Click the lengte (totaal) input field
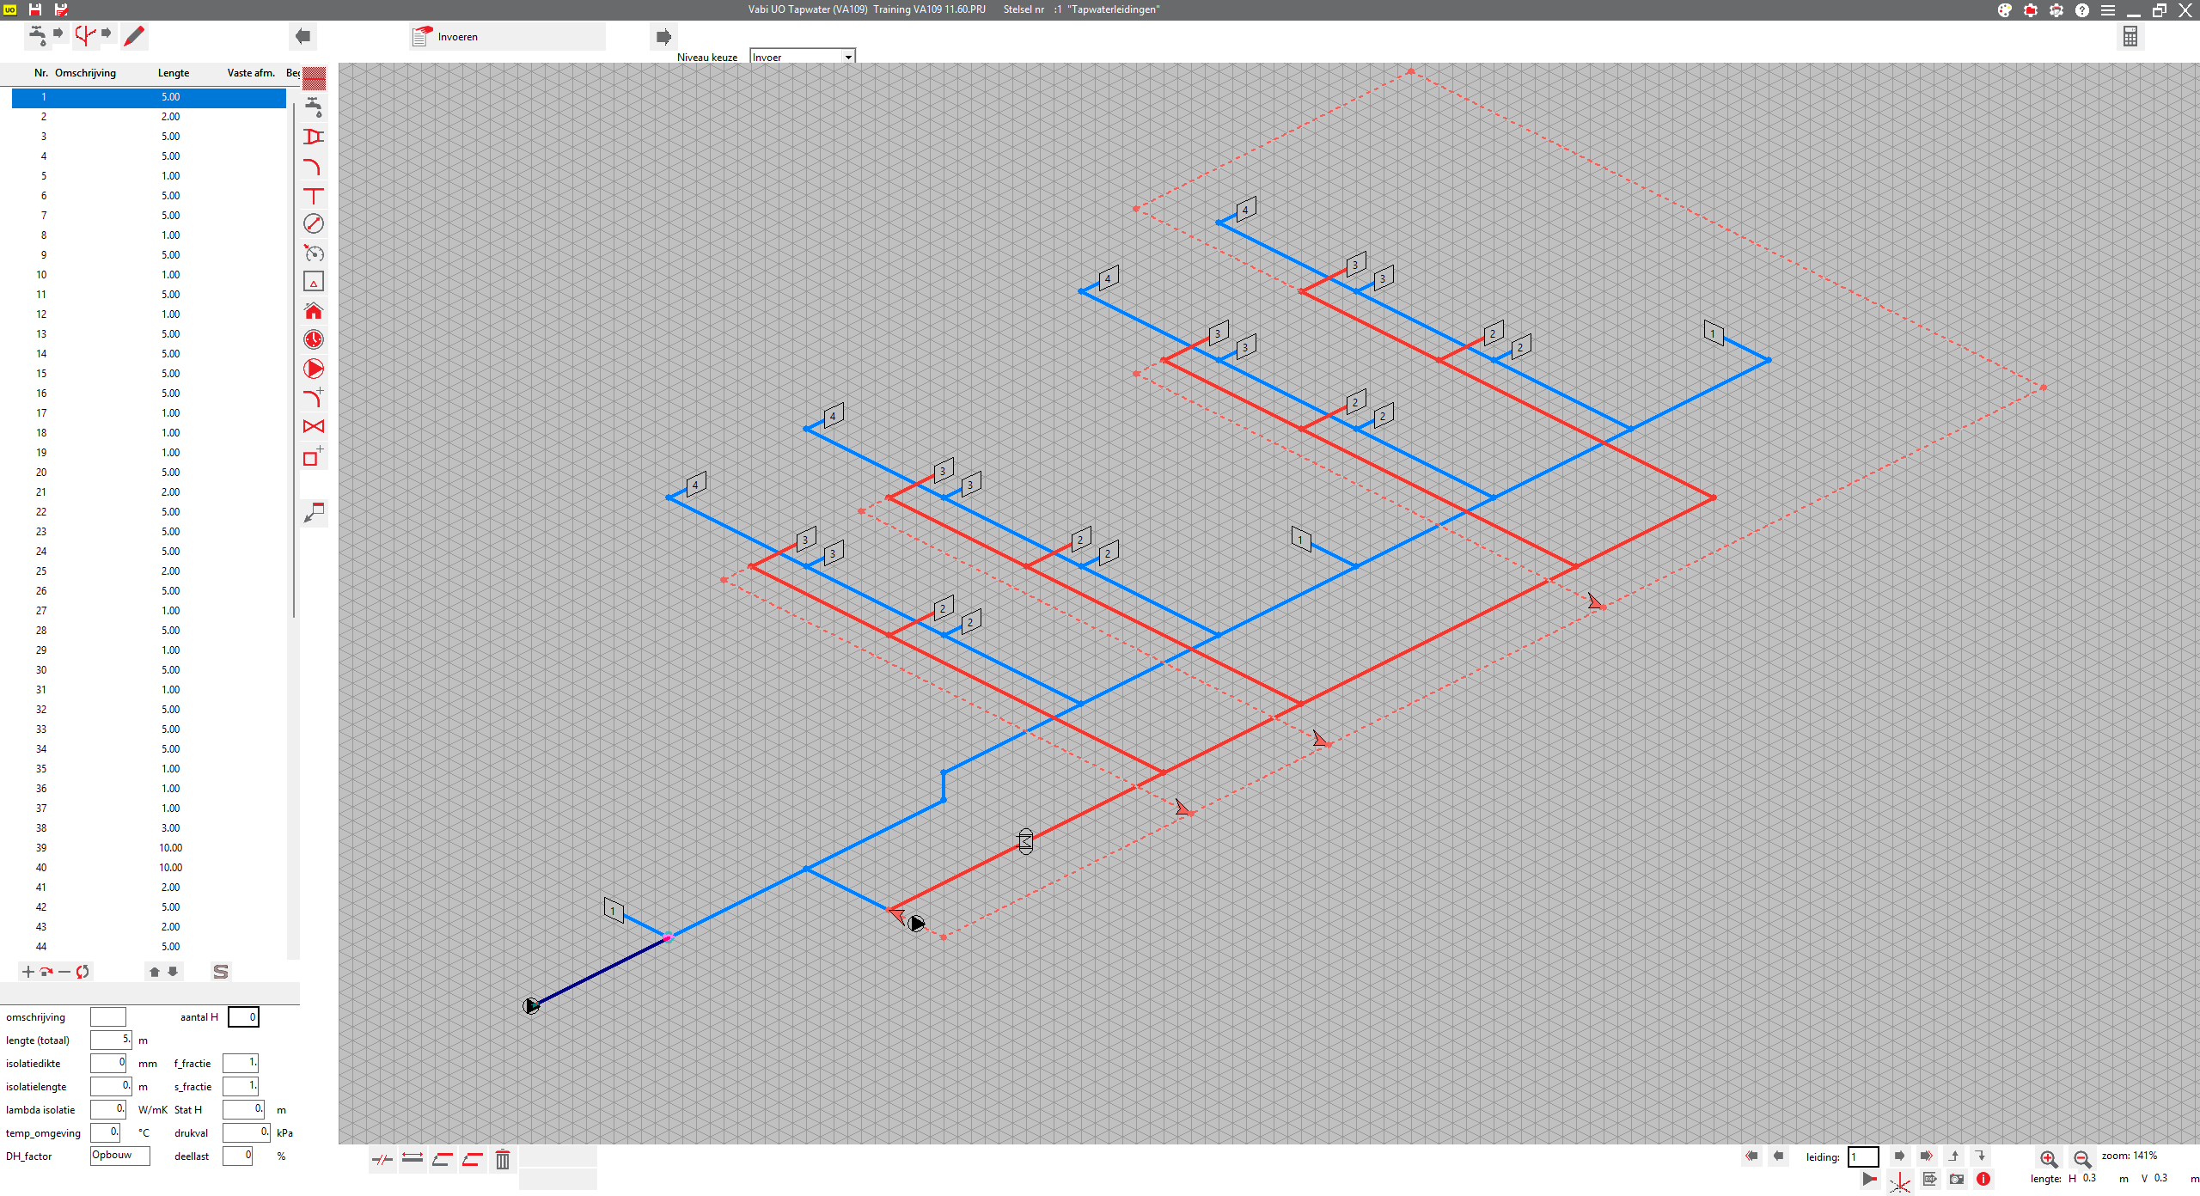 coord(111,1040)
